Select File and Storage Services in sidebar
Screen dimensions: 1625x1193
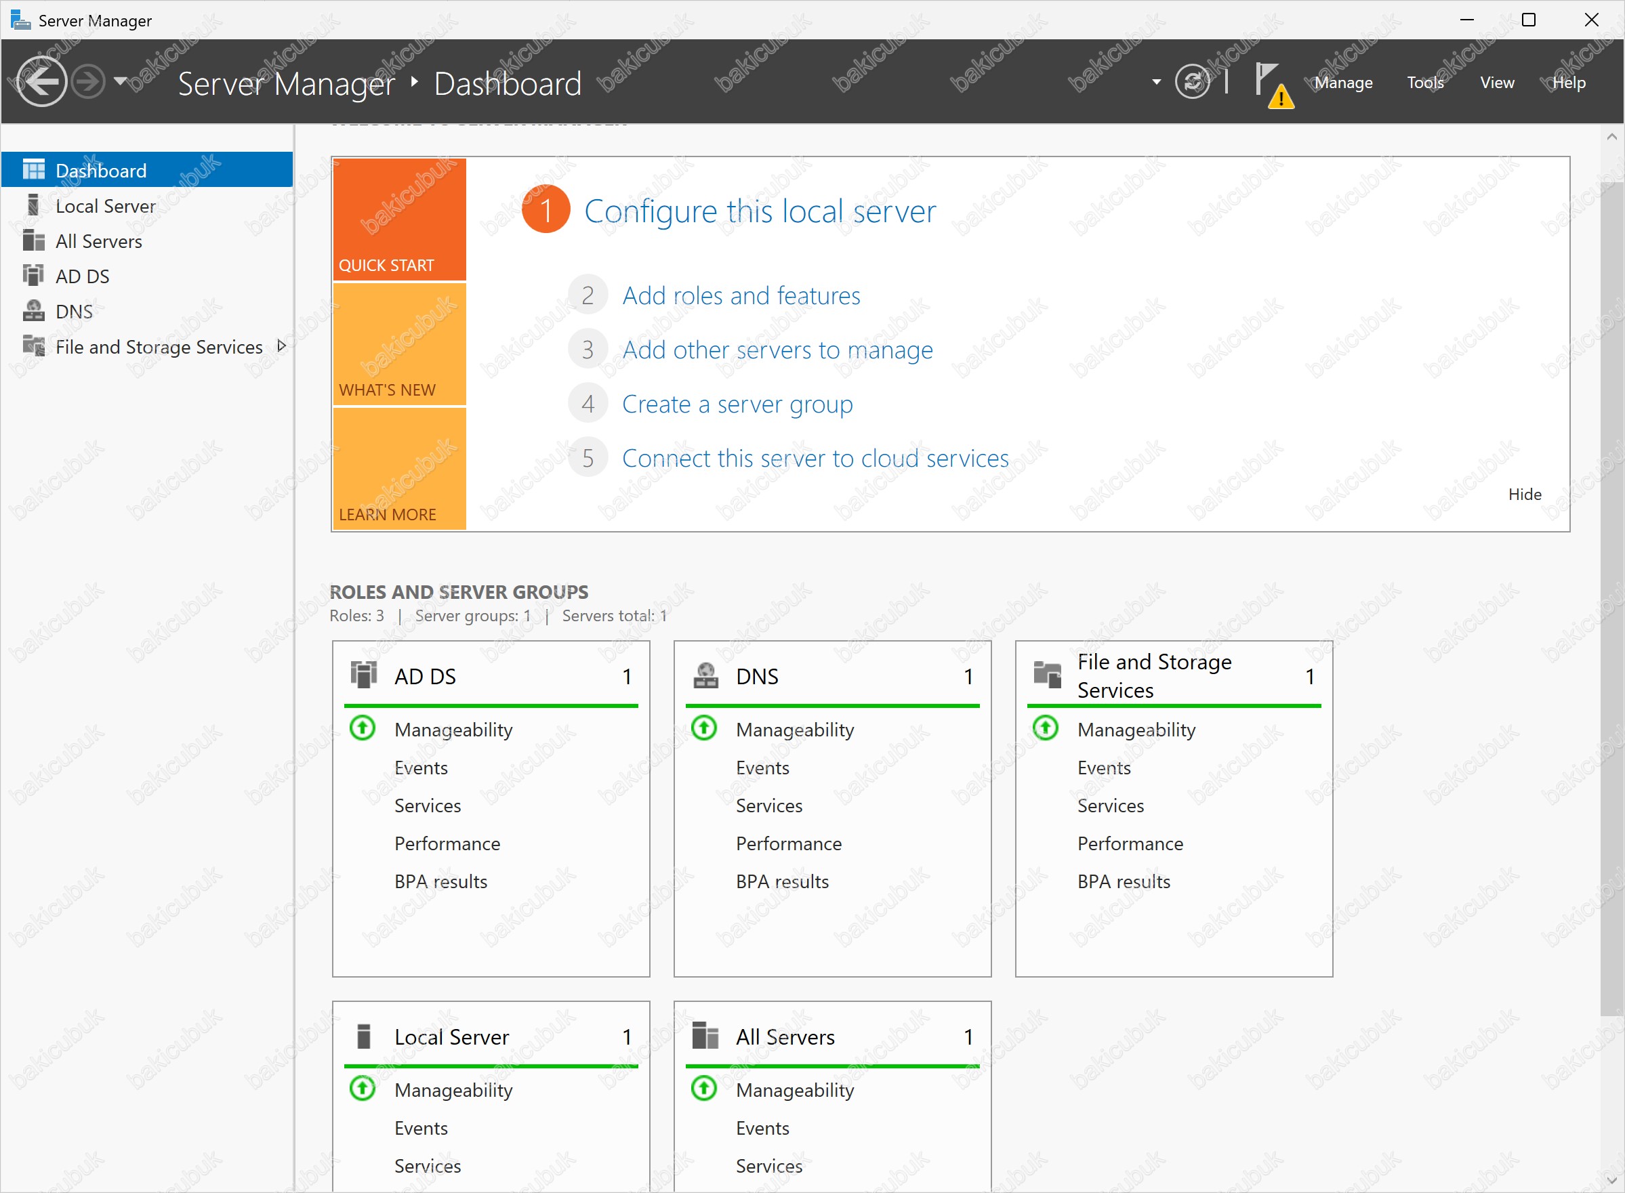pos(146,347)
